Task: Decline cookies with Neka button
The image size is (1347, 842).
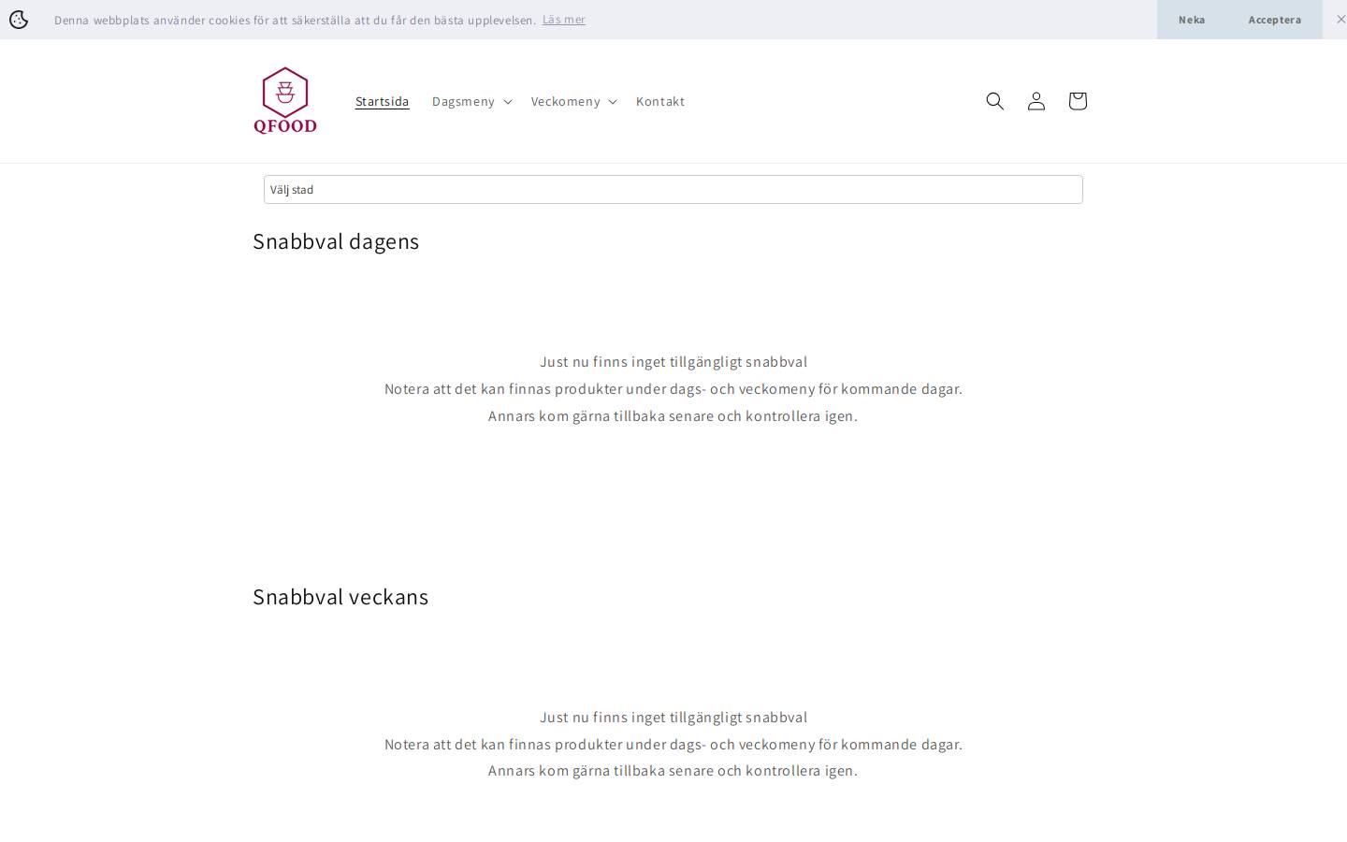Action: [1192, 20]
